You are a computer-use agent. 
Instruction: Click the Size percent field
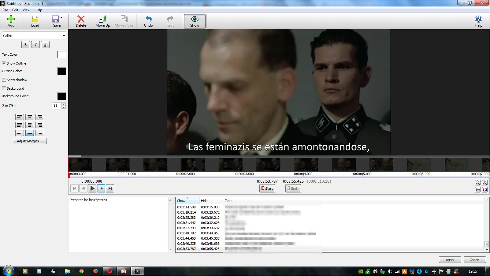point(57,106)
